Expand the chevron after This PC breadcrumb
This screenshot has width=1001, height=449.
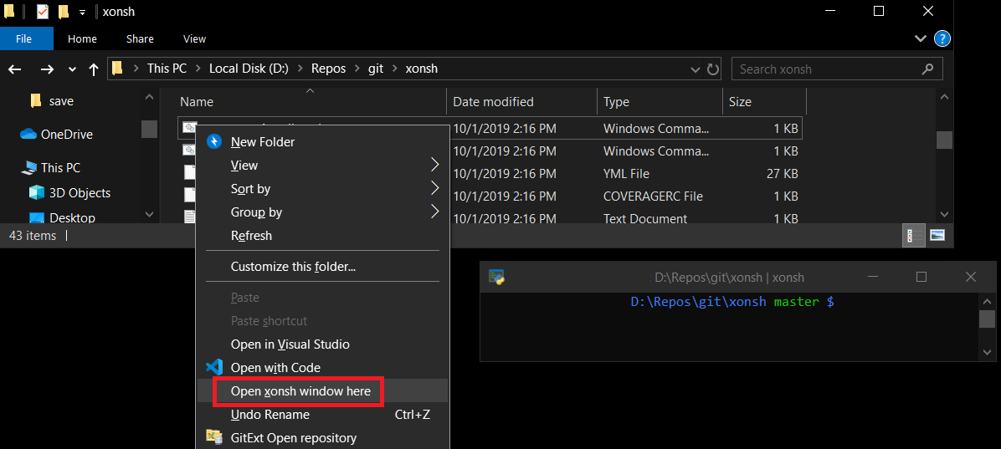point(198,69)
